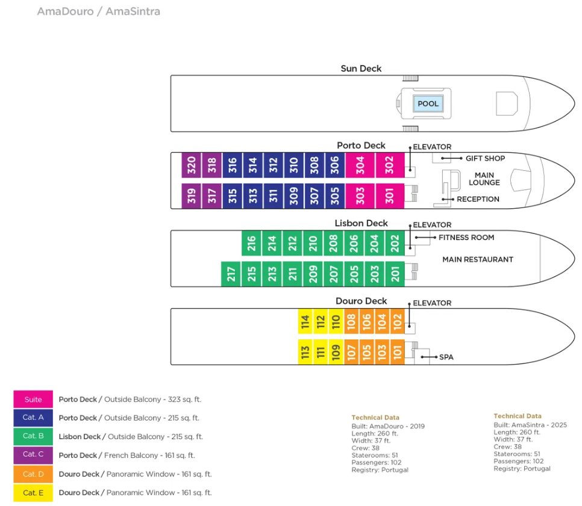The image size is (582, 506).
Task: Click 'Built: AmaSintra - 2025' text
Action: click(530, 425)
